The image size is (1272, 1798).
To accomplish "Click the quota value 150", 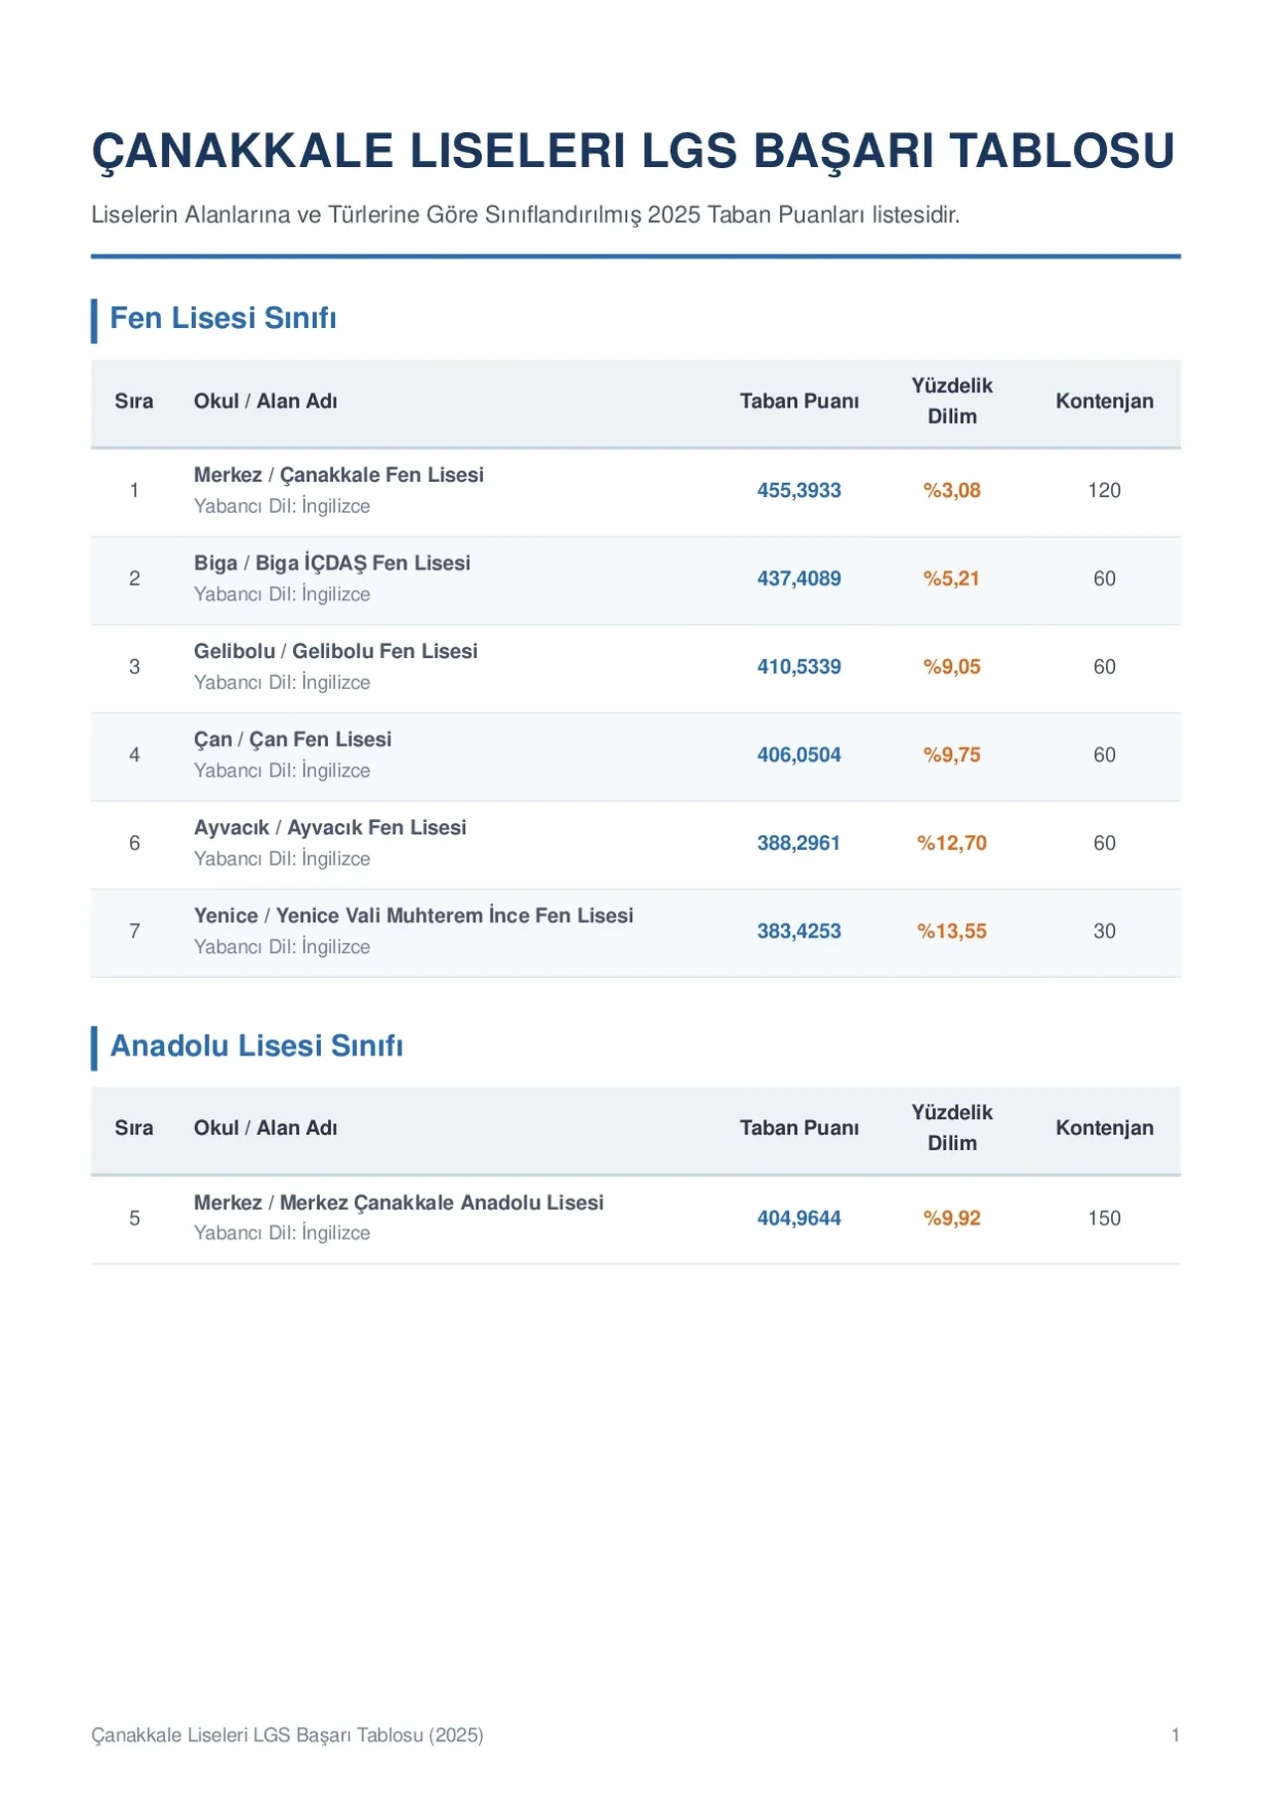I will tap(1104, 1219).
